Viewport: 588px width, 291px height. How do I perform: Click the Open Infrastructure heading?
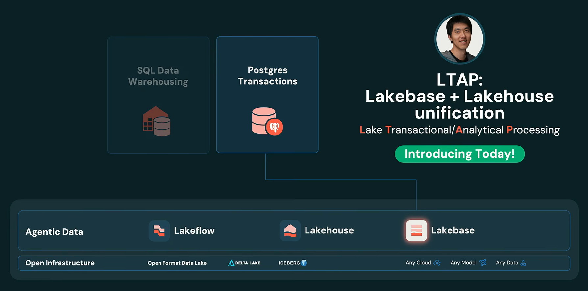tap(60, 263)
